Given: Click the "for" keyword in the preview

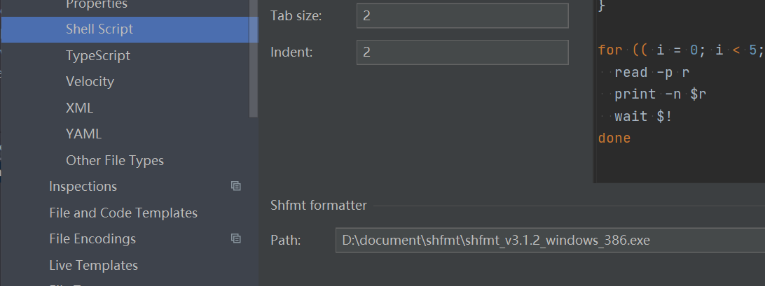Looking at the screenshot, I should [609, 50].
